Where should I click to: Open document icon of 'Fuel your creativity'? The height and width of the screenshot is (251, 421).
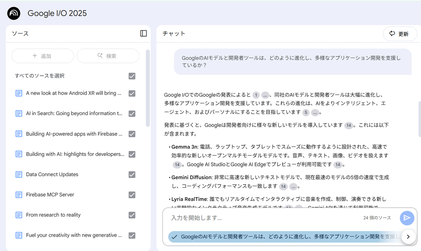click(19, 236)
